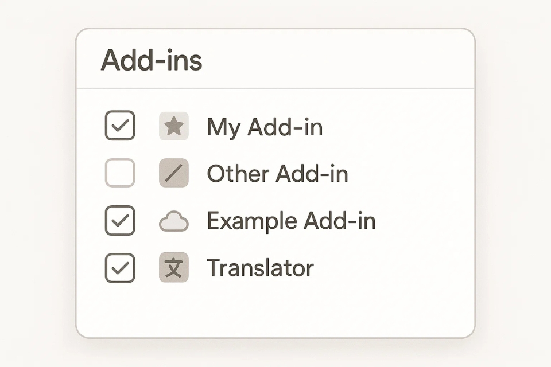Click the divider line under the Add-ins header
Screen dimensions: 551x367
275,89
